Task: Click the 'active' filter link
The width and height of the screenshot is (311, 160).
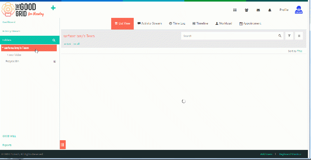Action: (67, 44)
